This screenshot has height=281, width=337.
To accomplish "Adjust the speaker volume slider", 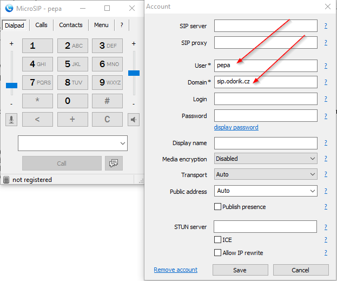I will [x=134, y=73].
